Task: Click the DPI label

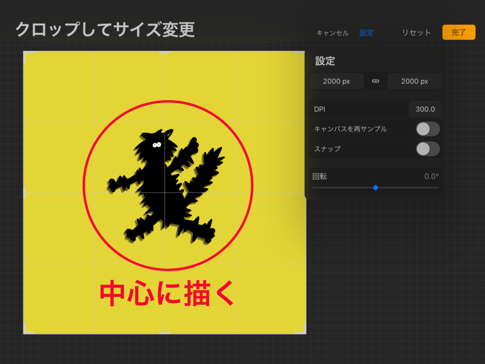Action: point(320,109)
